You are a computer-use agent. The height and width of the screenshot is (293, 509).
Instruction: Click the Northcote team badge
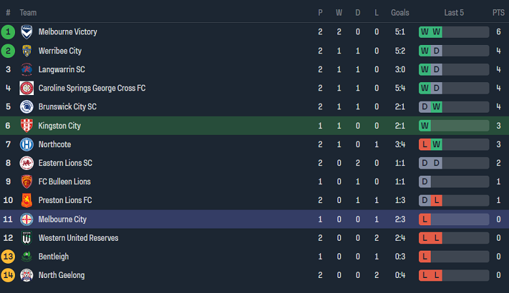[x=27, y=145]
